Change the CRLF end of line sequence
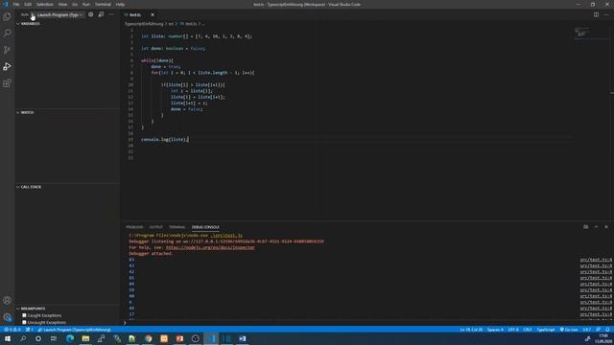The image size is (614, 345). click(528, 330)
